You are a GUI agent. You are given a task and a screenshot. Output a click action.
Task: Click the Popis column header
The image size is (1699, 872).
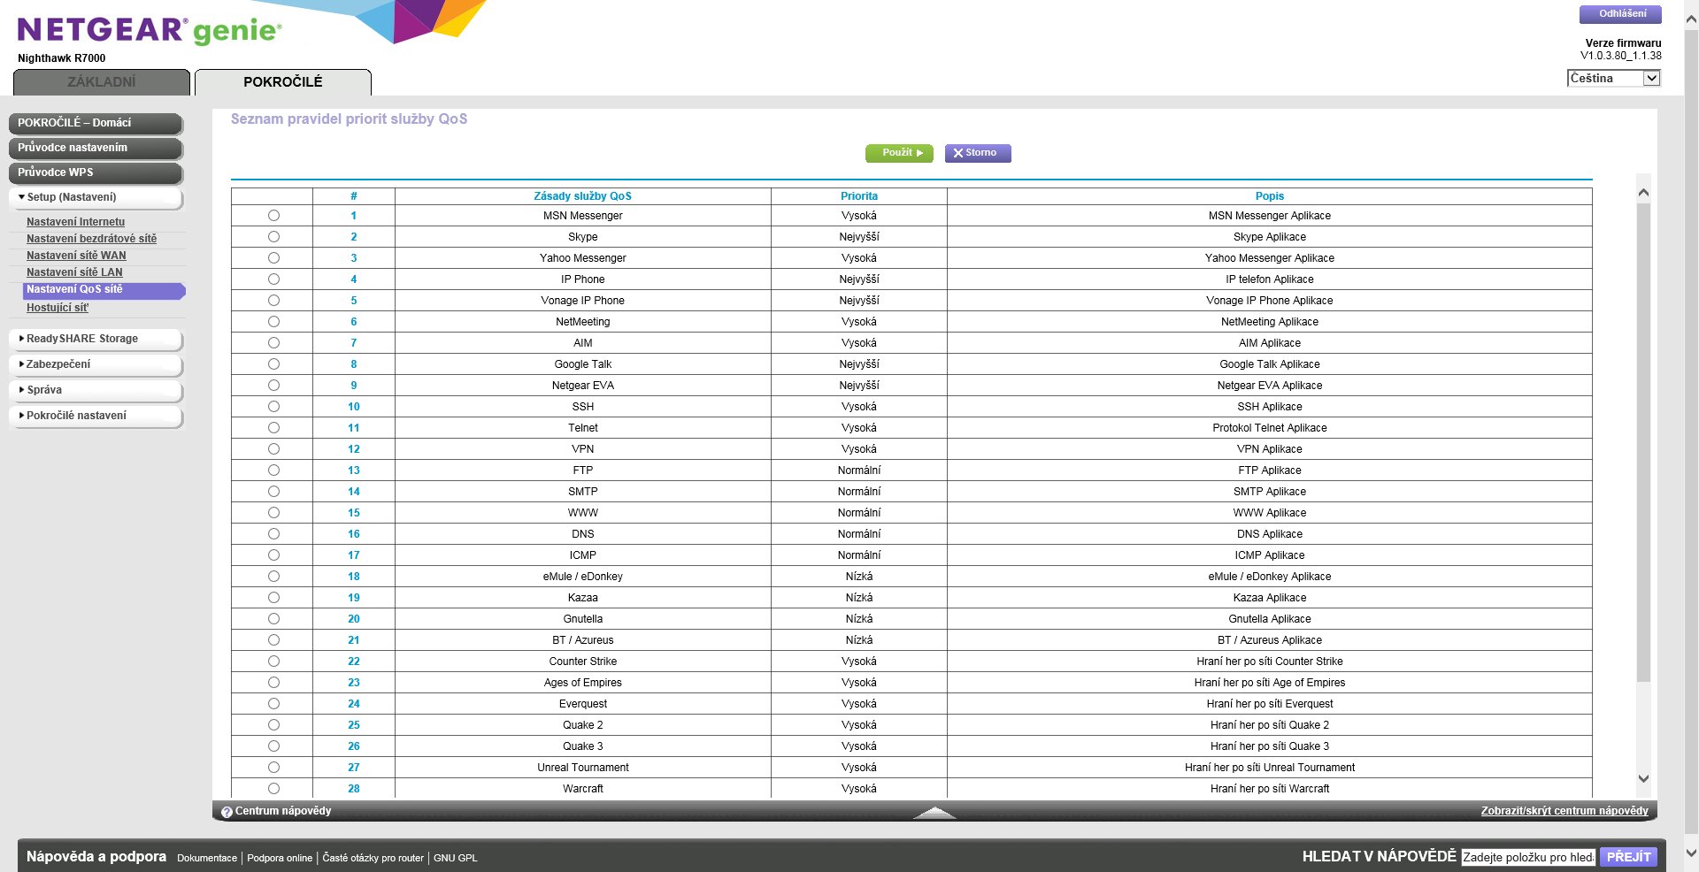[1269, 196]
